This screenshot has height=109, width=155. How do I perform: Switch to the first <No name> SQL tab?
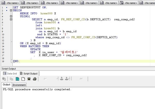tap(10, 3)
